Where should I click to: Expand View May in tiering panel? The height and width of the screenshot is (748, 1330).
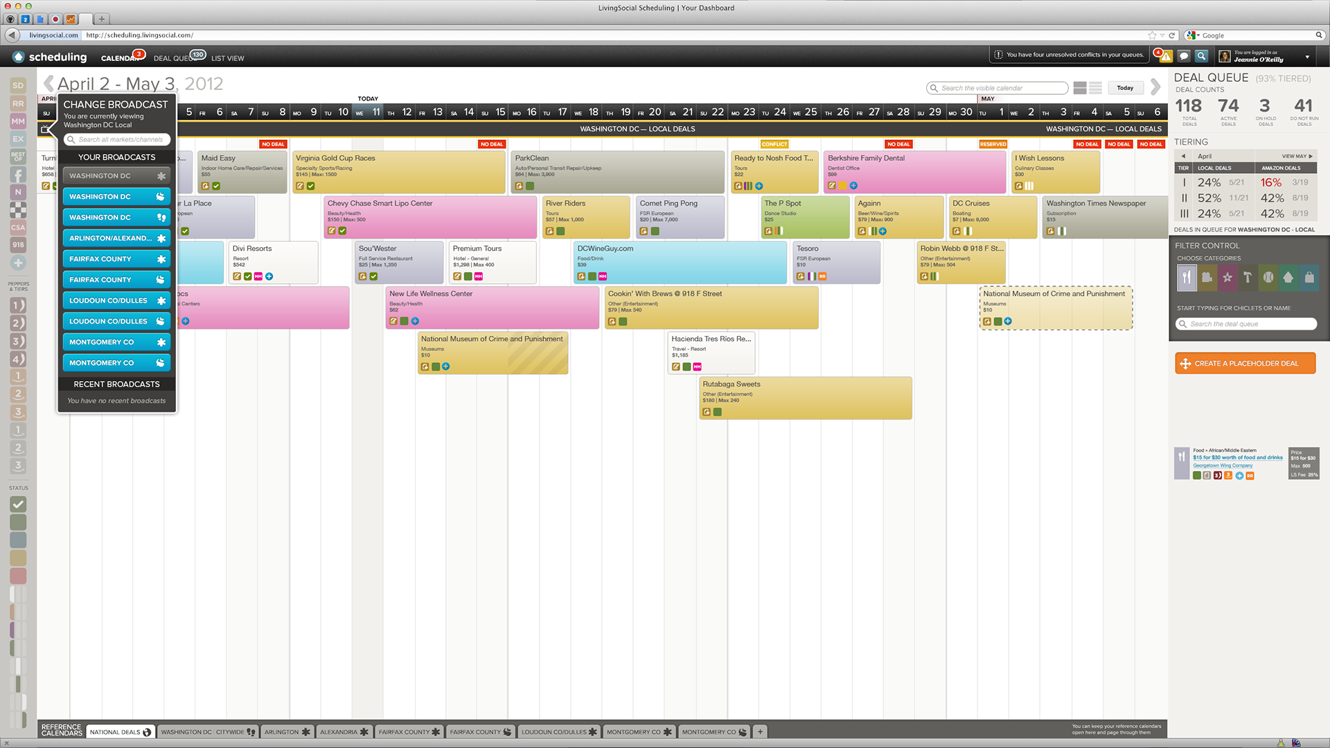pyautogui.click(x=1296, y=156)
